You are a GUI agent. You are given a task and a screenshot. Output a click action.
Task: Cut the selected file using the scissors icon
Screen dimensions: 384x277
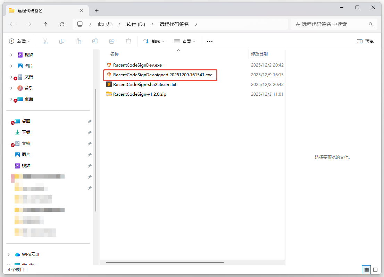click(x=45, y=41)
